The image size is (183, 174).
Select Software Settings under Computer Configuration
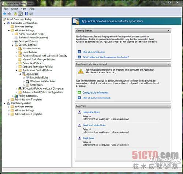coord(24,27)
